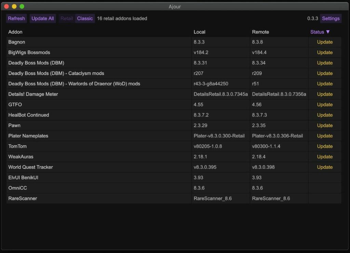
Task: Select the WeakAuras addon name
Action: pyautogui.click(x=21, y=157)
